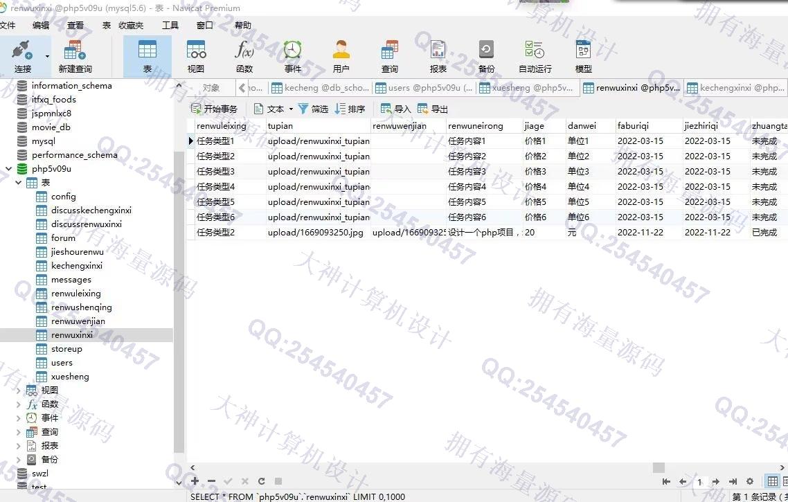Open the 帮助 menu

pyautogui.click(x=243, y=25)
